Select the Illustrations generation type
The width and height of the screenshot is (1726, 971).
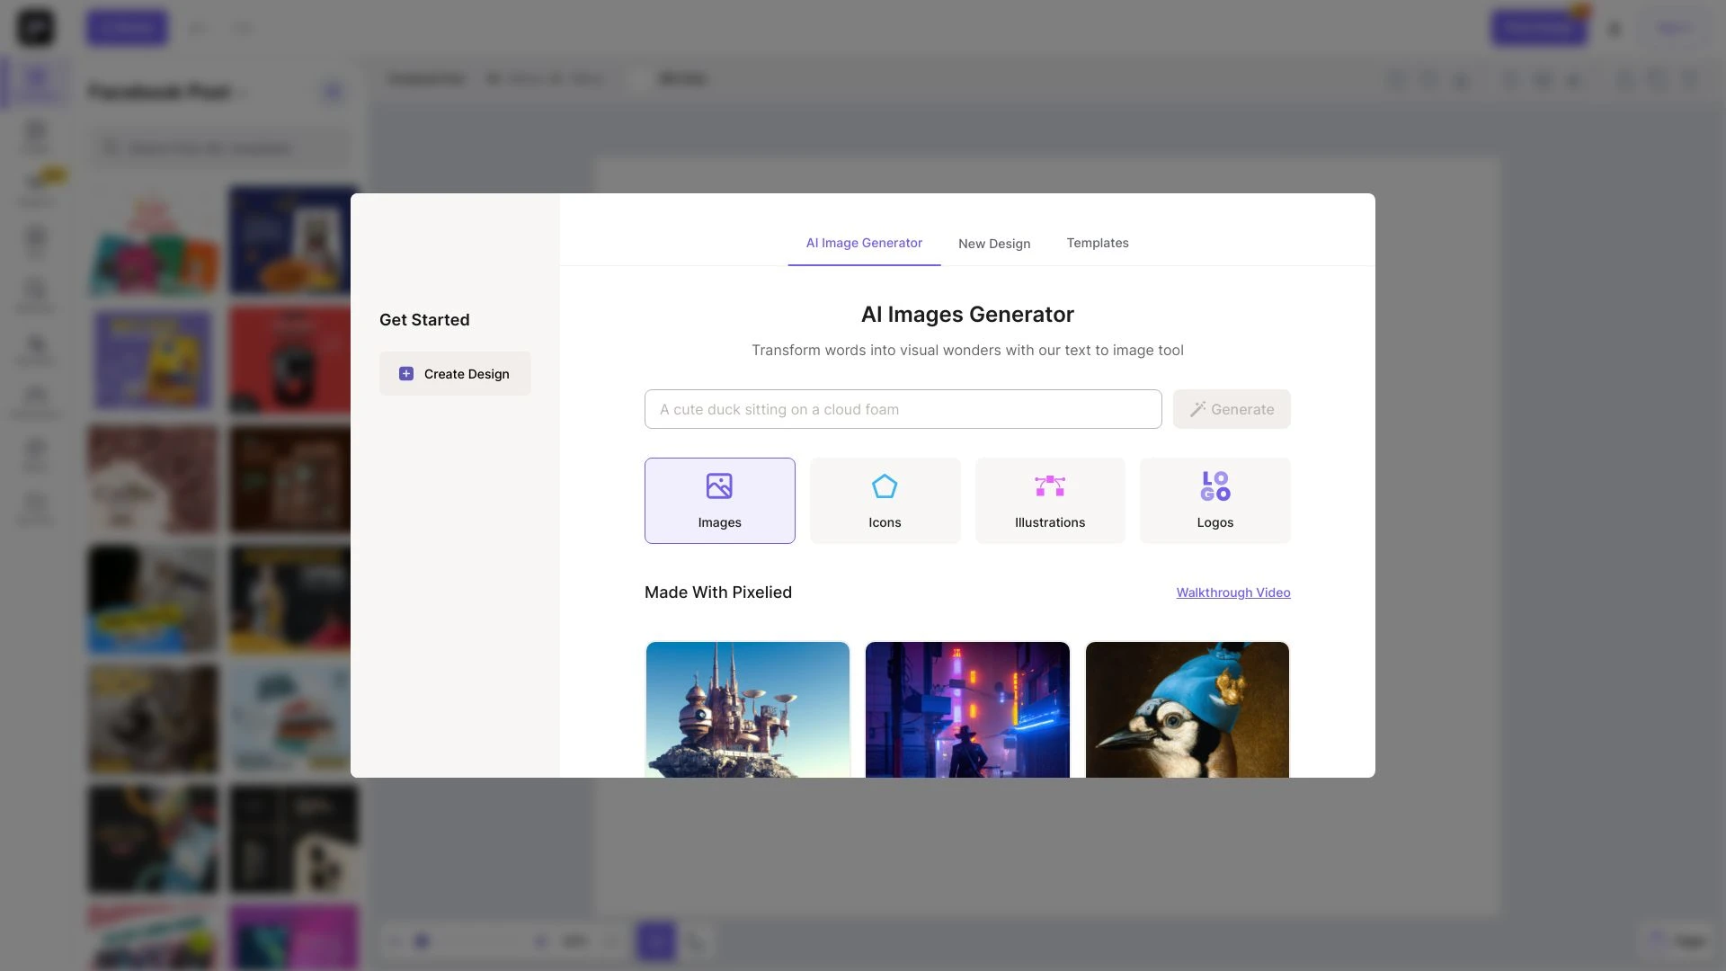tap(1050, 500)
